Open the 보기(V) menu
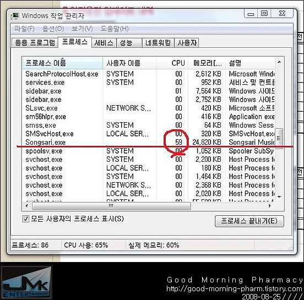304x300 pixels. click(82, 29)
